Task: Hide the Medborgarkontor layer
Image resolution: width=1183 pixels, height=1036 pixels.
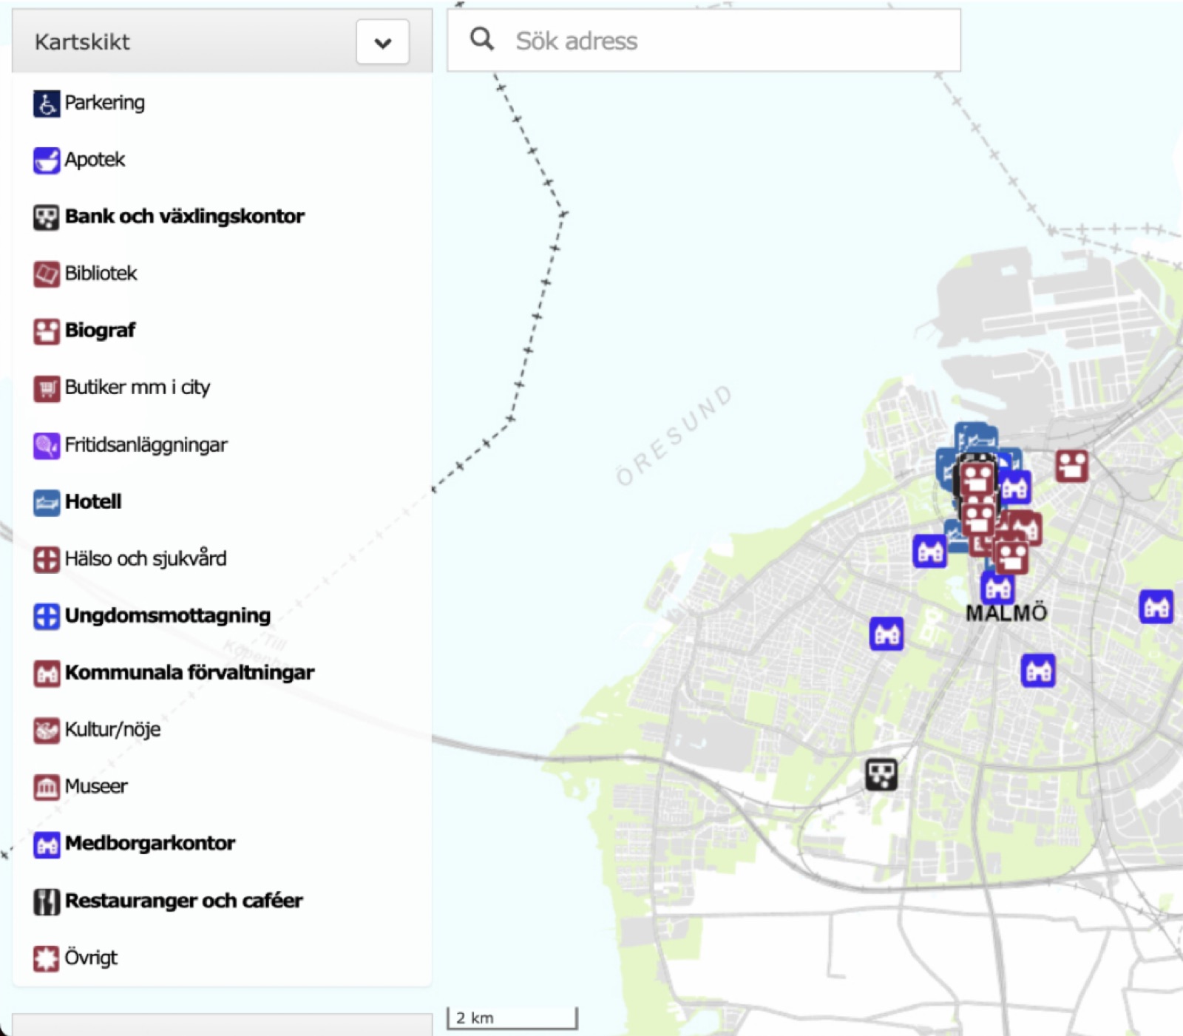Action: click(150, 843)
